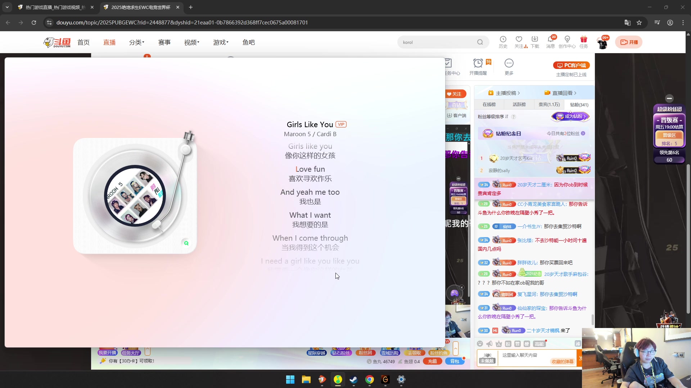691x388 pixels.
Task: Switch to the 贵宾(1.1万) tab
Action: click(x=549, y=105)
